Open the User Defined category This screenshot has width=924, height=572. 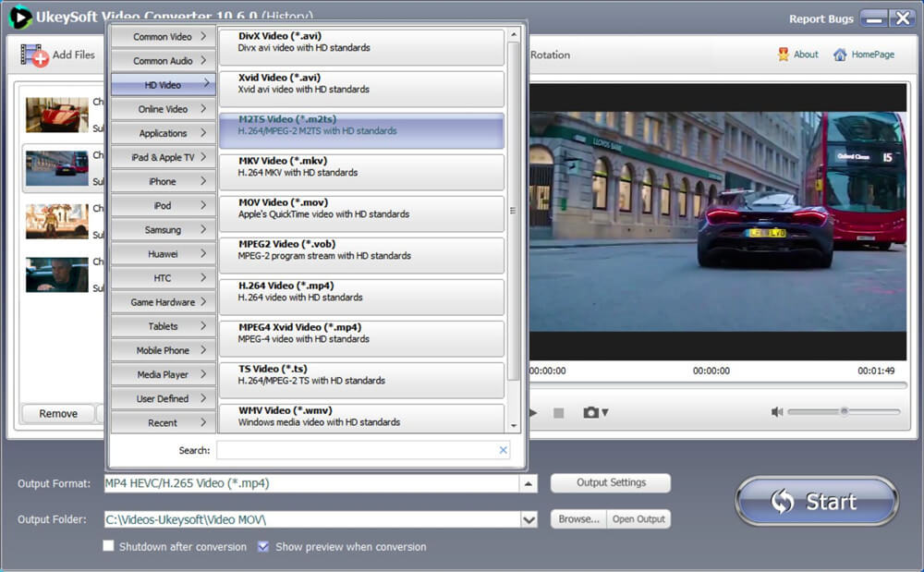click(x=164, y=399)
